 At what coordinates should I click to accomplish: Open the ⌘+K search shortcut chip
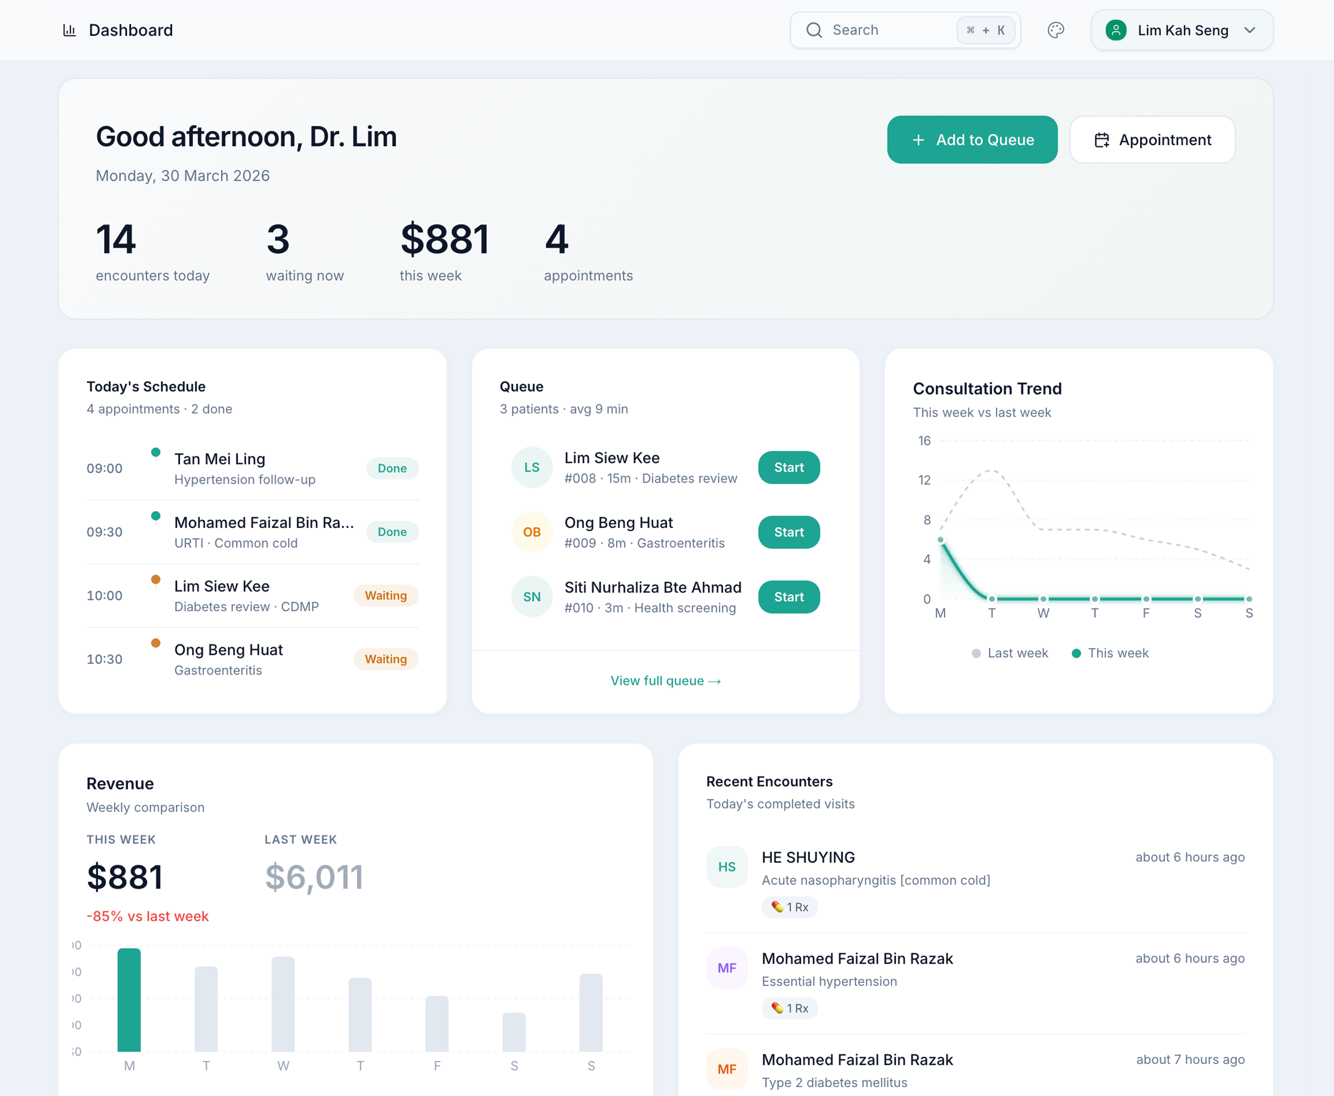[x=985, y=30]
